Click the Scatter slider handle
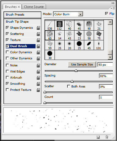The image size is (117, 141). point(45,92)
